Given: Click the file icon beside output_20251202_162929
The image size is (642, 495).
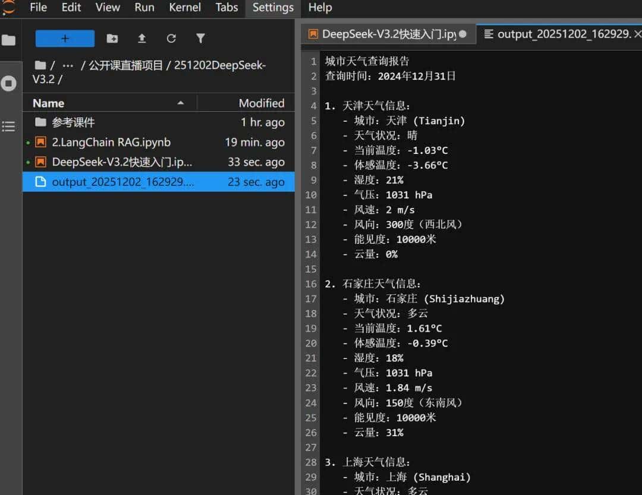Looking at the screenshot, I should click(x=40, y=182).
